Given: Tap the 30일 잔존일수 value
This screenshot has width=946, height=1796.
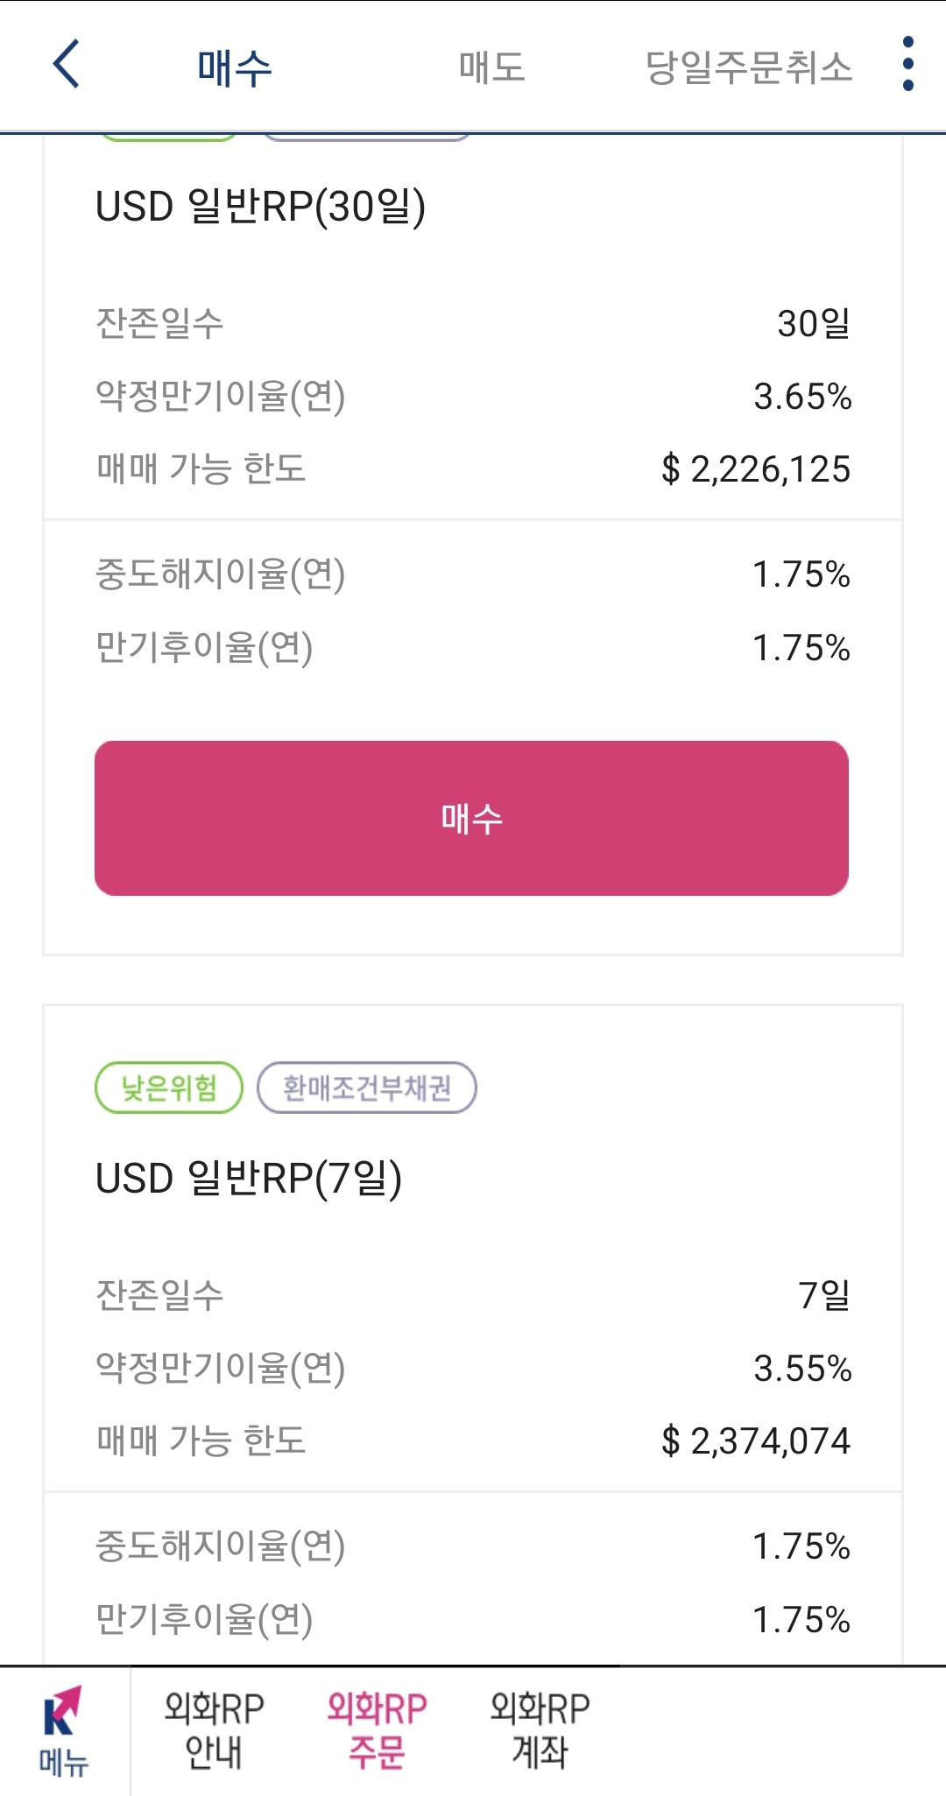Looking at the screenshot, I should [814, 324].
